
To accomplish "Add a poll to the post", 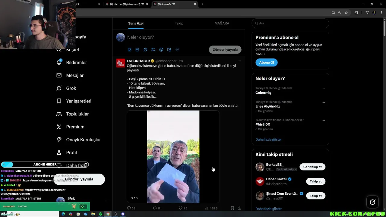I will pyautogui.click(x=153, y=50).
